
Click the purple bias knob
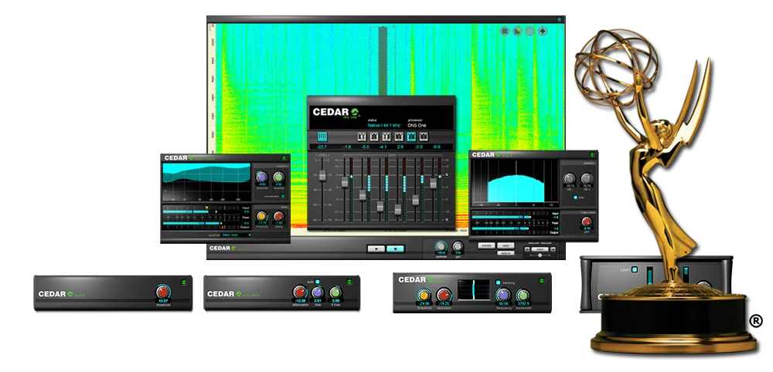[x=318, y=292]
